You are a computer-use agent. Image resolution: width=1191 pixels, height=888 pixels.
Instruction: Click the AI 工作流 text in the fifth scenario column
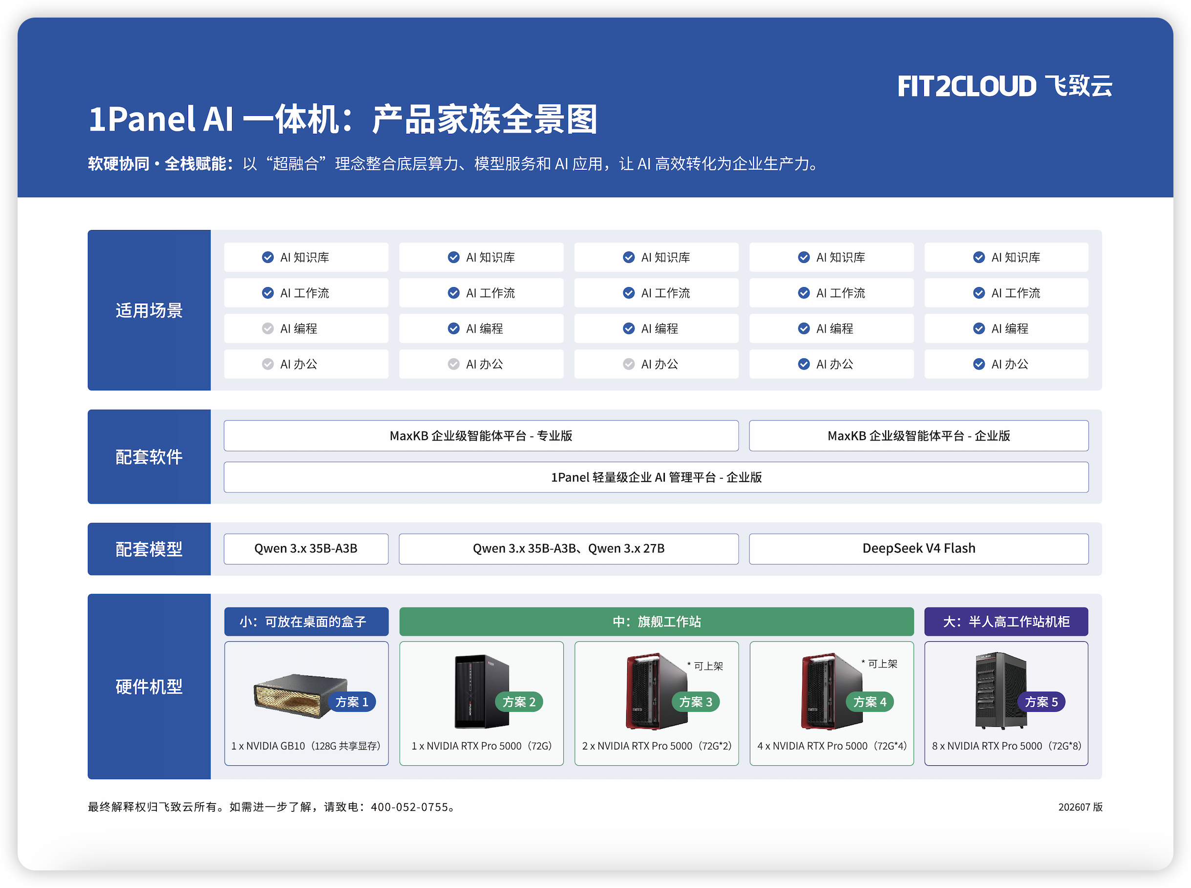[1016, 293]
